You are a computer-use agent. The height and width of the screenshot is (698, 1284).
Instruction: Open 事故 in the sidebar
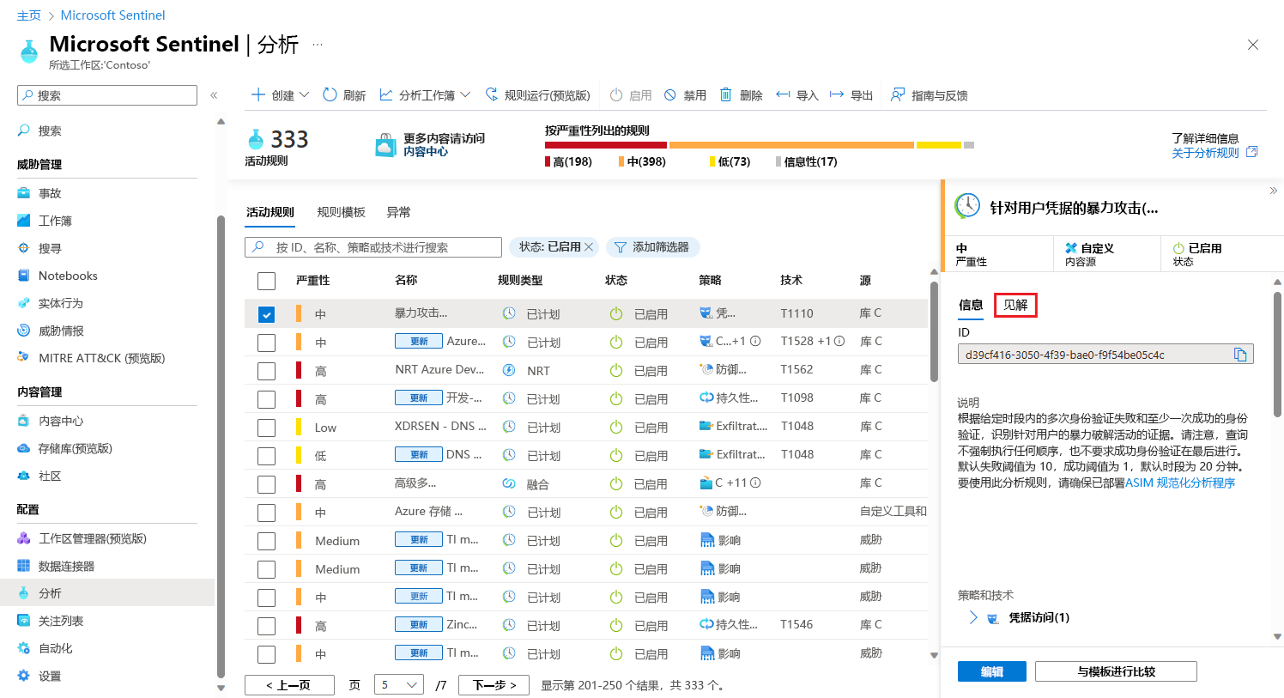click(50, 193)
